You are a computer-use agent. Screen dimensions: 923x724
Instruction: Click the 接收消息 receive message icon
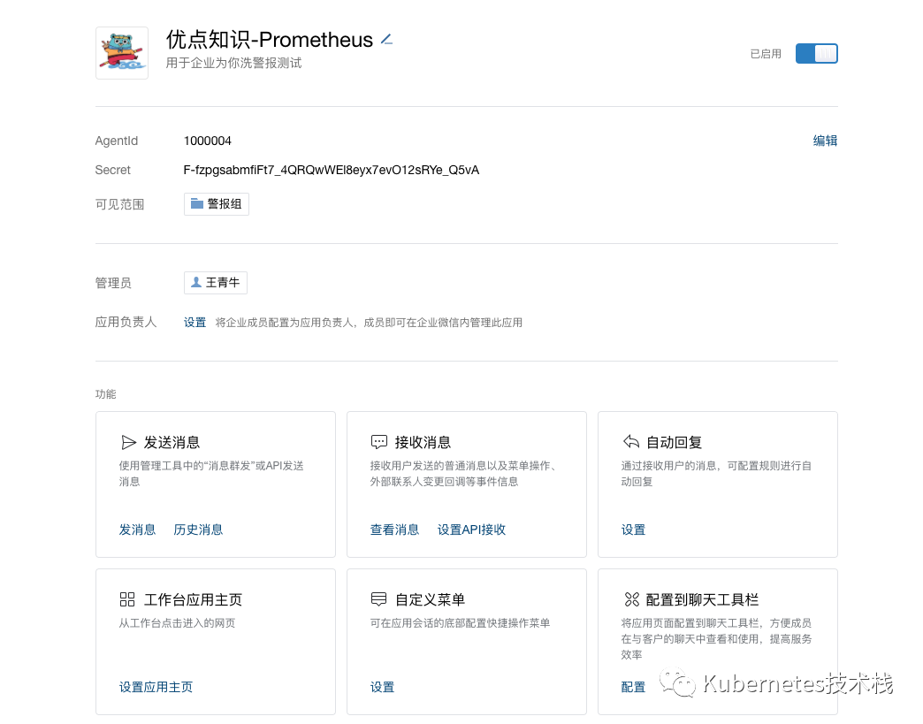(380, 442)
